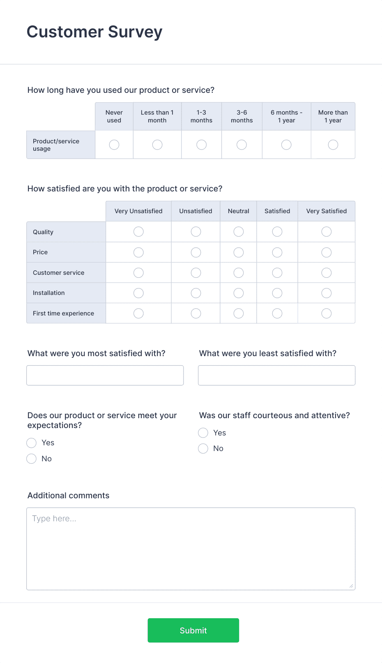Rate Quality as Very Satisfied
The width and height of the screenshot is (382, 663).
click(326, 232)
